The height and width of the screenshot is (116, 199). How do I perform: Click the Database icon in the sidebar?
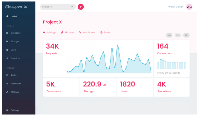(7, 33)
